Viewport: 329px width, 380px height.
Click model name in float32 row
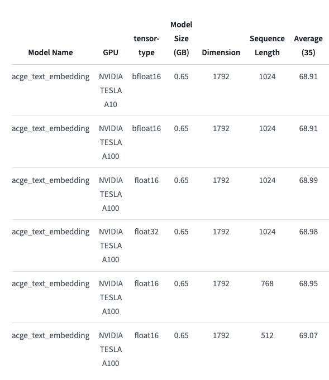[50, 232]
